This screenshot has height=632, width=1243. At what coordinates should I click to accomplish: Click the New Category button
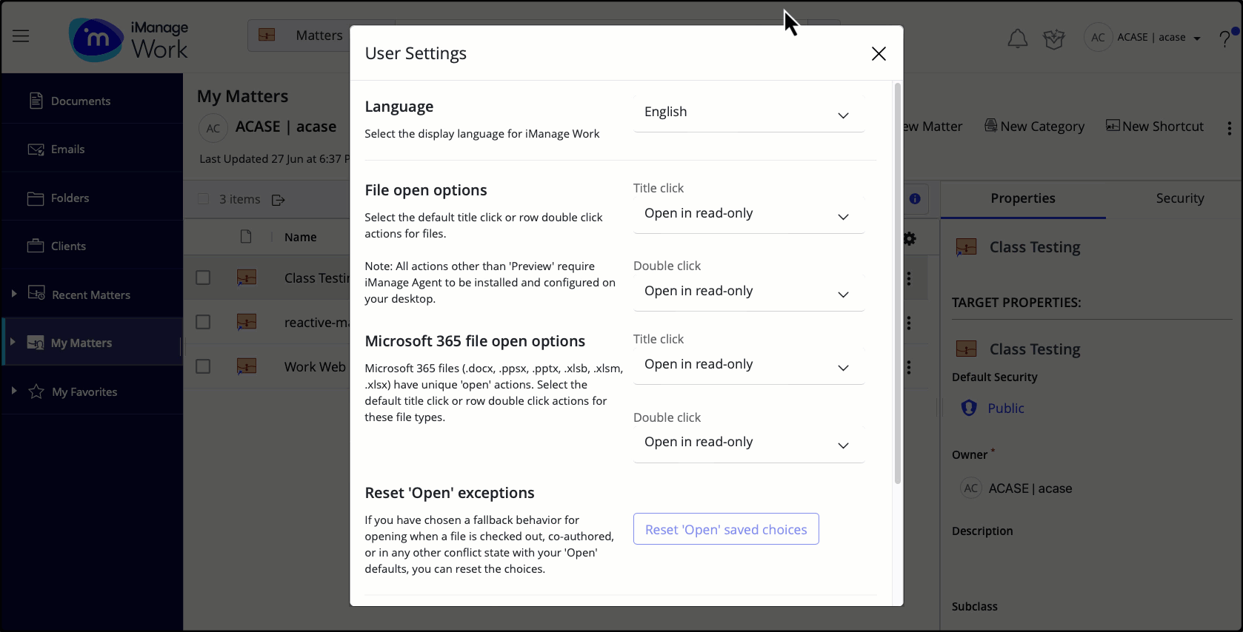click(x=1034, y=127)
